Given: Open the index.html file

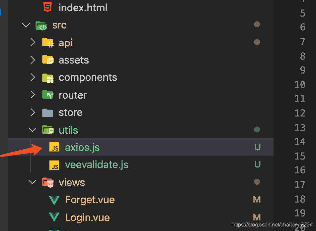Looking at the screenshot, I should (x=83, y=7).
